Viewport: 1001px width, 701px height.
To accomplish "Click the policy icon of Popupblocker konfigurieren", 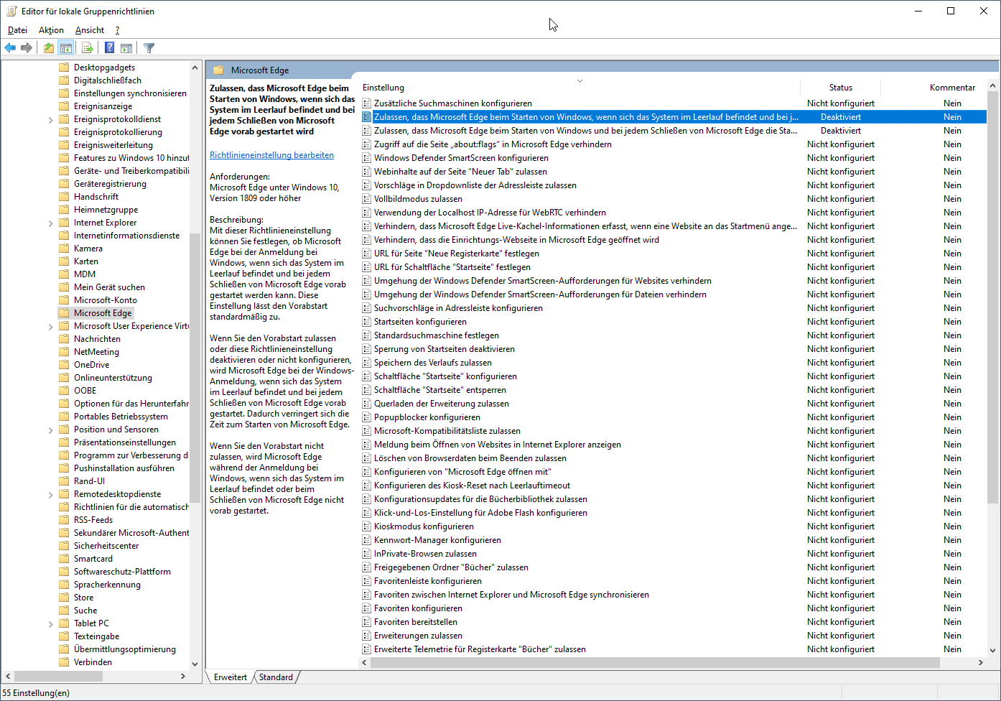I will pyautogui.click(x=367, y=417).
